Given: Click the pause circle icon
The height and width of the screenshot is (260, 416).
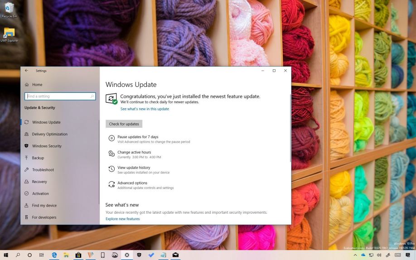Looking at the screenshot, I should [111, 138].
